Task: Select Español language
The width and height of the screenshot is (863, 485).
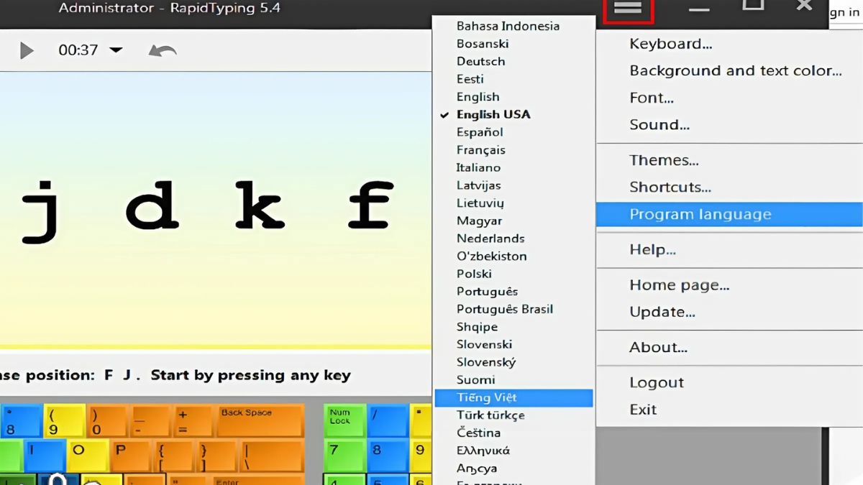Action: 480,132
